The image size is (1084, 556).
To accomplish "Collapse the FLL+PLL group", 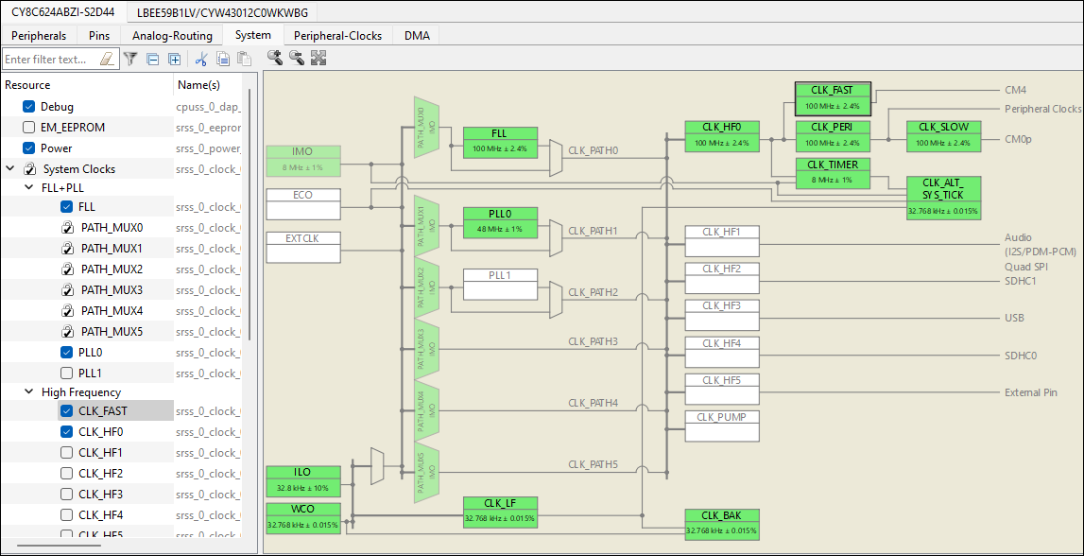I will point(28,188).
